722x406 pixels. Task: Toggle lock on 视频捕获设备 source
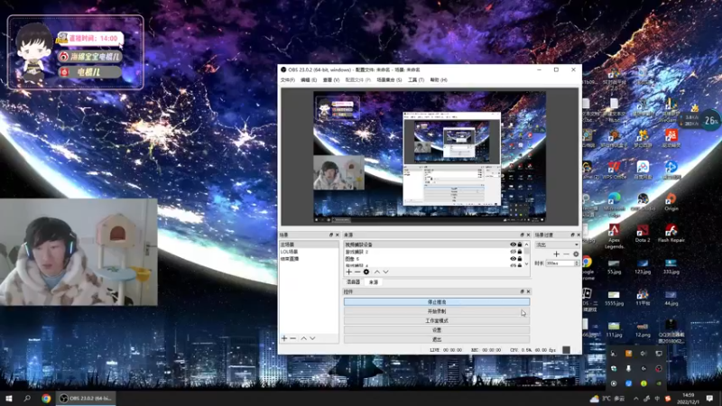tap(520, 245)
